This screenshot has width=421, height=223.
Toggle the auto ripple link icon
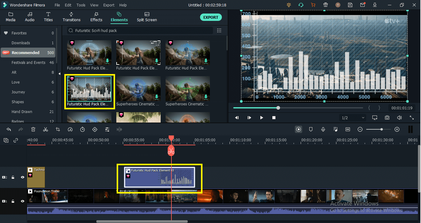pos(16,140)
